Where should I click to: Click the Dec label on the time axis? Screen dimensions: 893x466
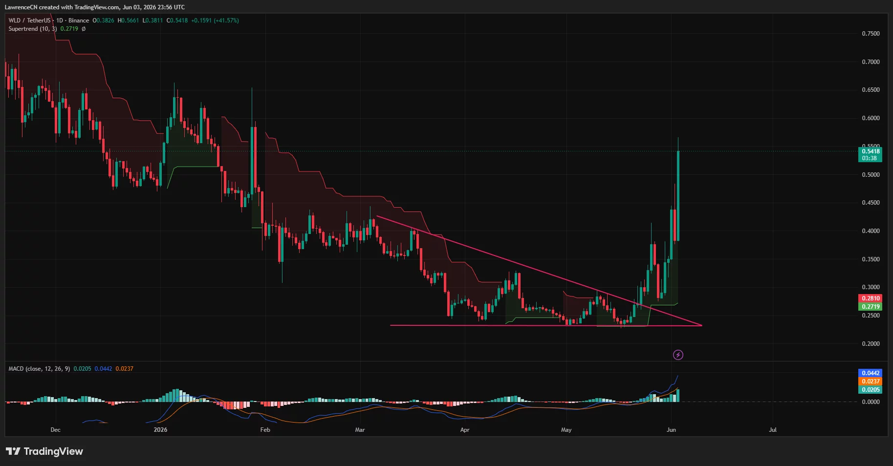tap(55, 430)
